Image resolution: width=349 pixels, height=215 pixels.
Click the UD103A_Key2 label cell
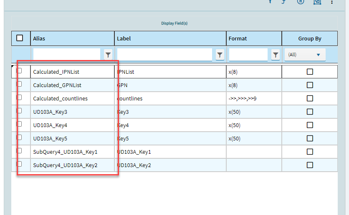coord(170,165)
